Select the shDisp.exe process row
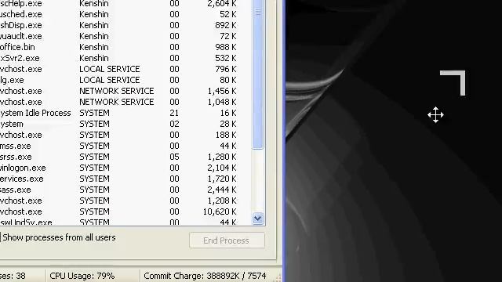This screenshot has width=502, height=282. tap(125, 25)
